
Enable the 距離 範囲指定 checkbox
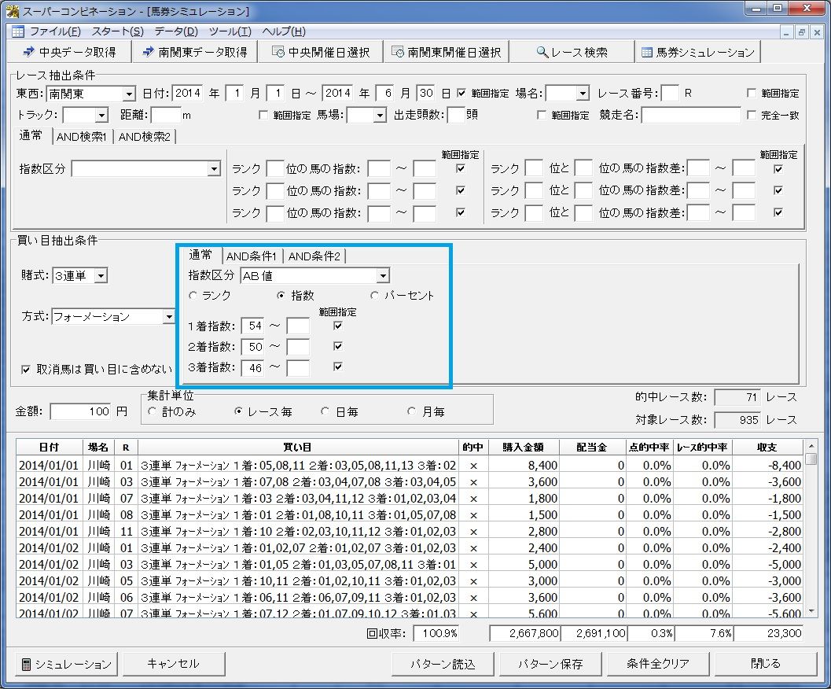(263, 115)
